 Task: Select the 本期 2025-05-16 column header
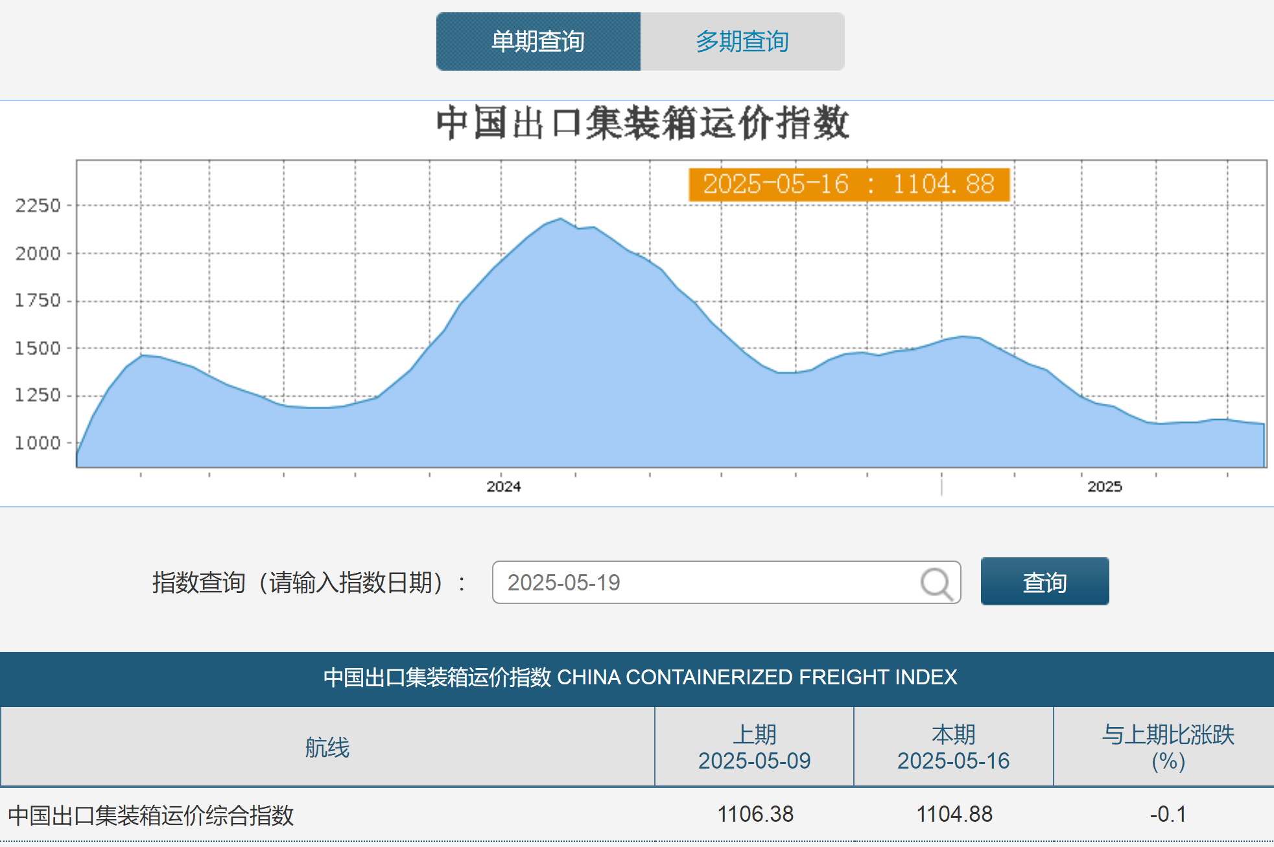pyautogui.click(x=953, y=747)
